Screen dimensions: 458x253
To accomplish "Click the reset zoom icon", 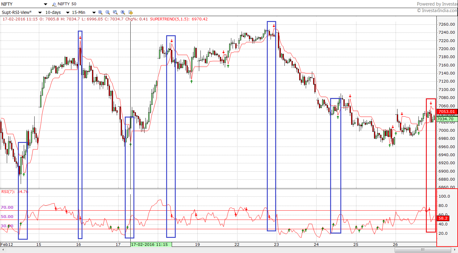I will (123, 12).
